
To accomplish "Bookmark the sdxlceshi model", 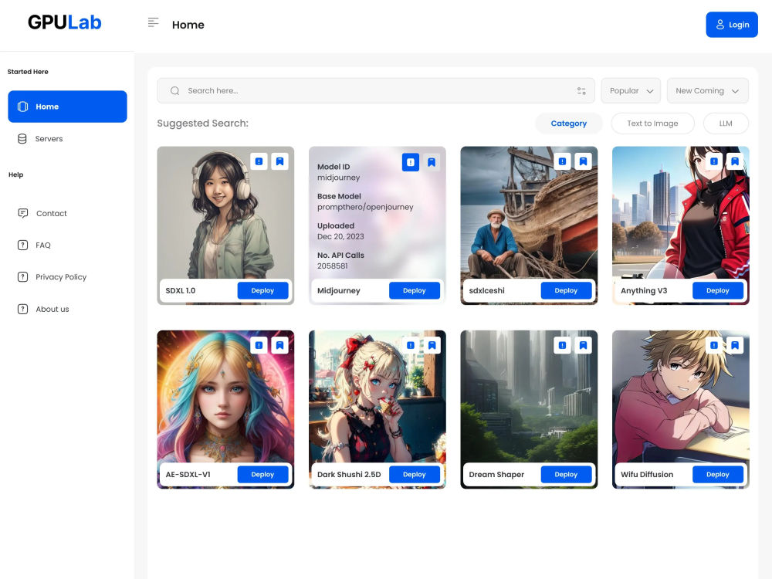I will point(583,161).
